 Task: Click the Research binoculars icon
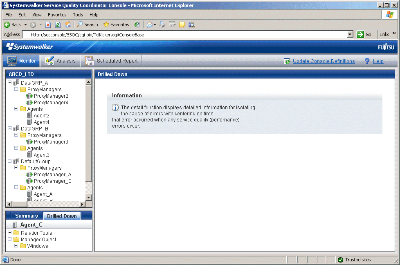[191, 25]
